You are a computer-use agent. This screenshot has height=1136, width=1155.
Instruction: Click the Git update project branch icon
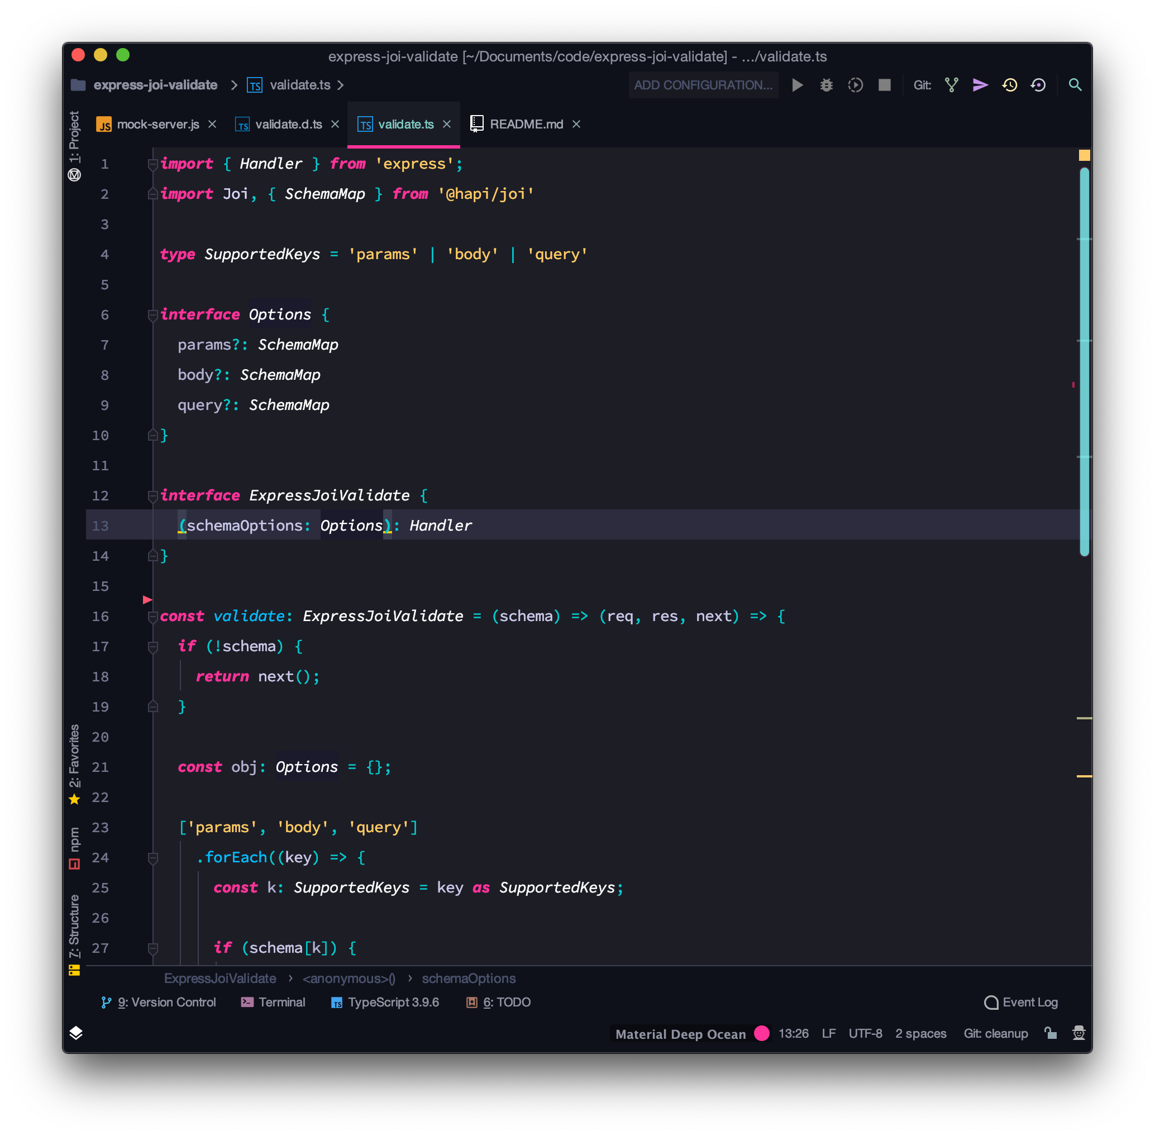pyautogui.click(x=952, y=85)
